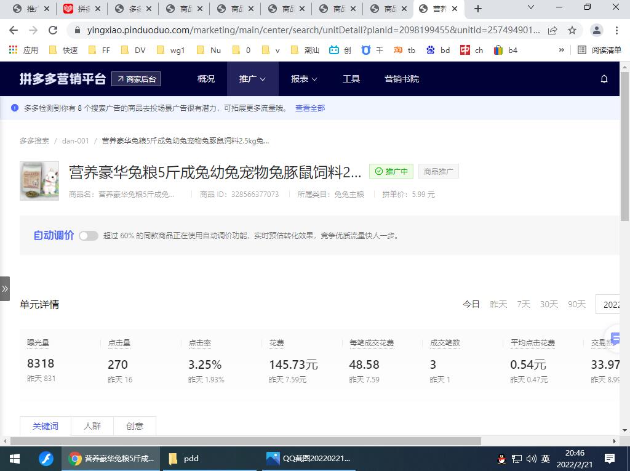Screen dimensions: 630x471
Task: Bookmark this page with the star
Action: [x=572, y=30]
